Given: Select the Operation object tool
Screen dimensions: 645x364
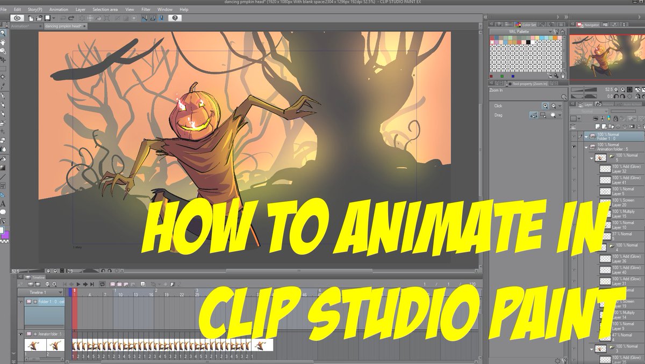Looking at the screenshot, I should (3, 51).
